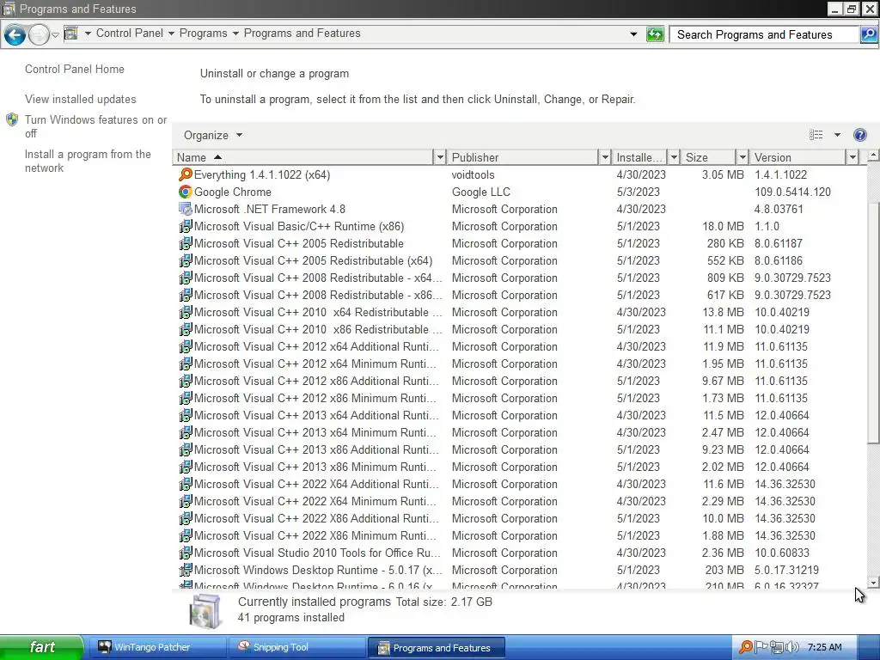Open the view options dropdown arrow
This screenshot has height=660, width=880.
click(837, 135)
